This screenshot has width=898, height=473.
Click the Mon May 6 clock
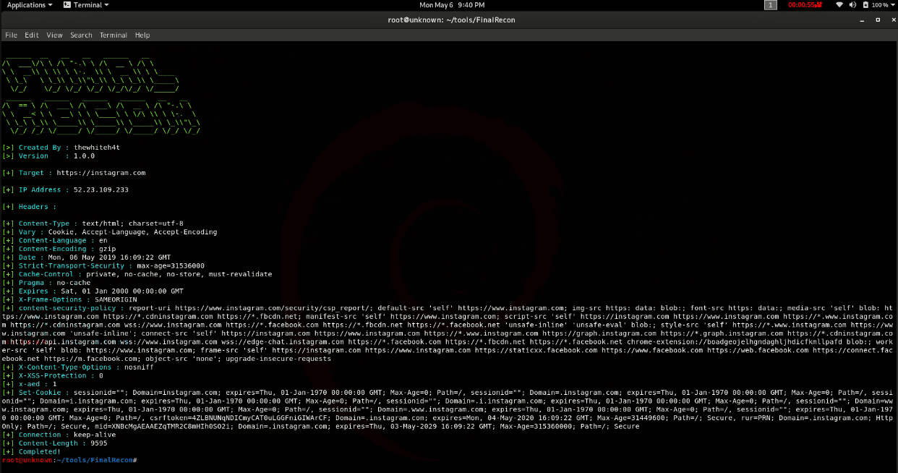click(x=452, y=5)
